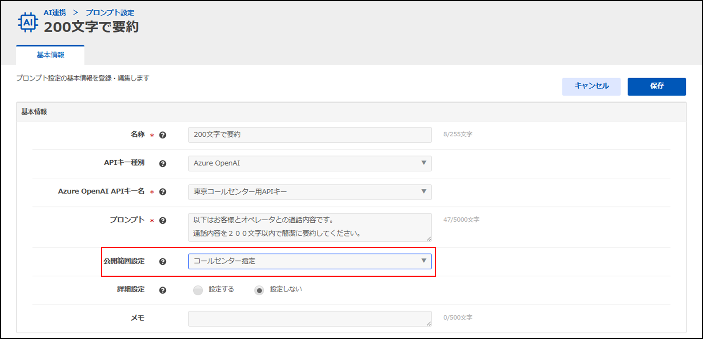Open help icon for 詳細設定
703x339 pixels.
(162, 290)
